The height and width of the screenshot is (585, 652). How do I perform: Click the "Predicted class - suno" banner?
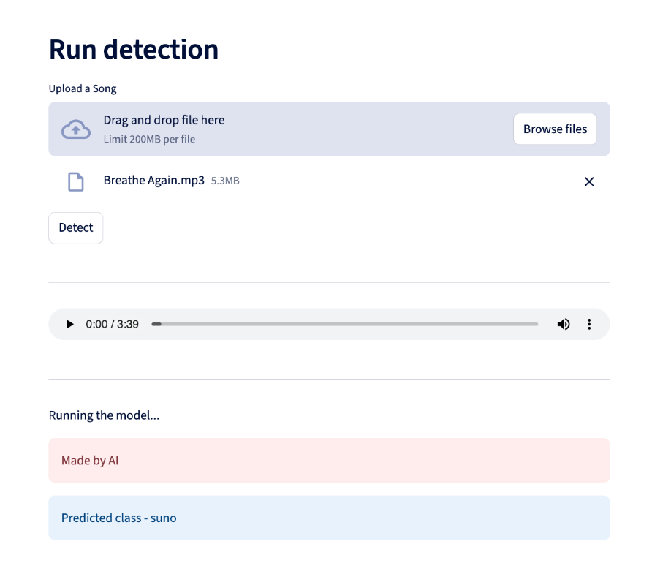click(x=329, y=518)
